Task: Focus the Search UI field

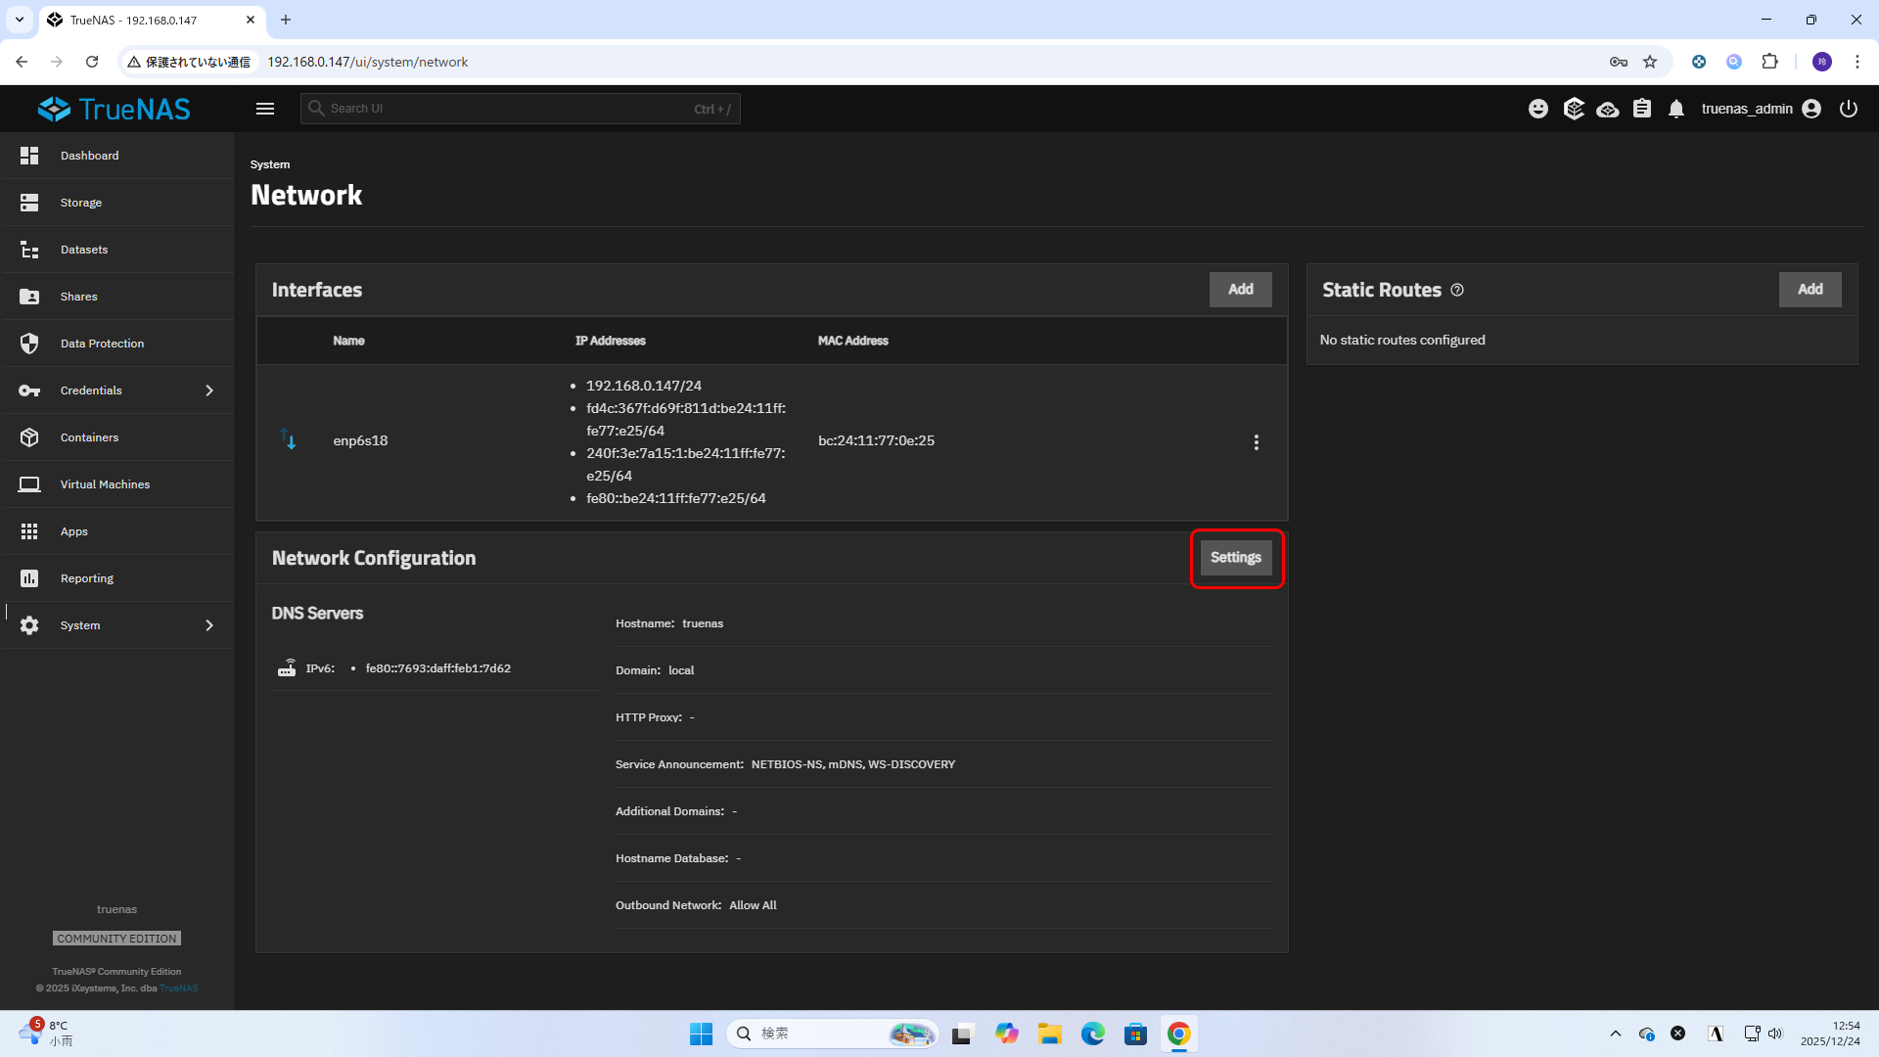Action: 509,109
